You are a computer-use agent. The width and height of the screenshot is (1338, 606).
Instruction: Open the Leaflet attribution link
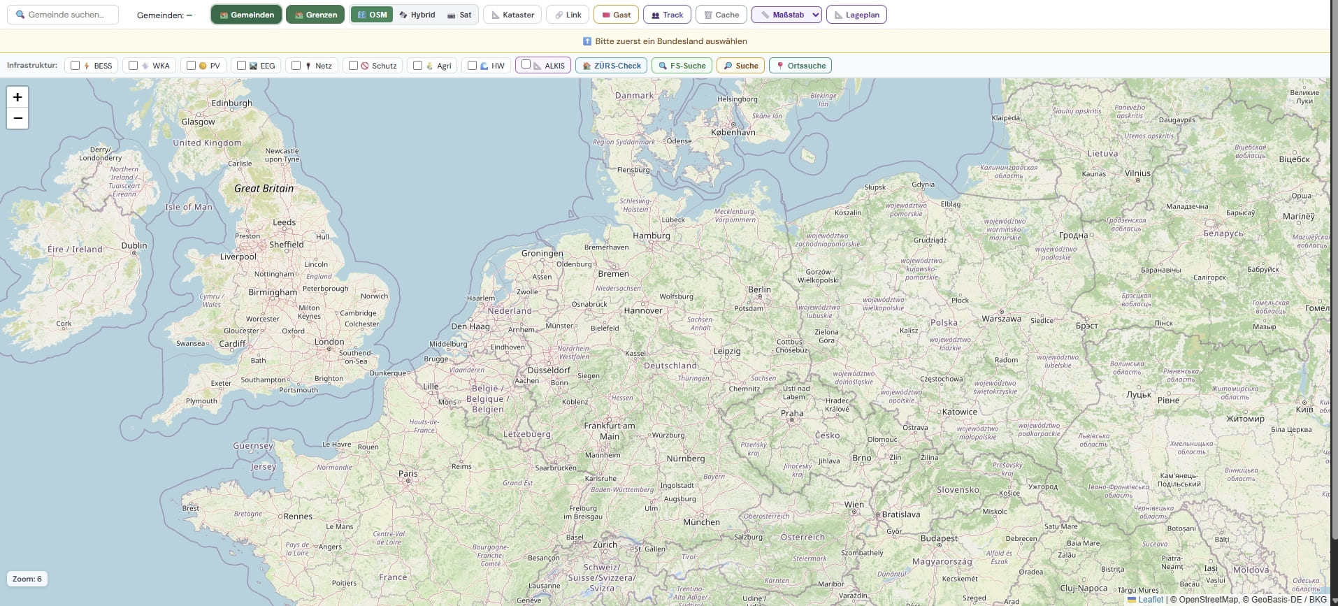coord(1145,599)
